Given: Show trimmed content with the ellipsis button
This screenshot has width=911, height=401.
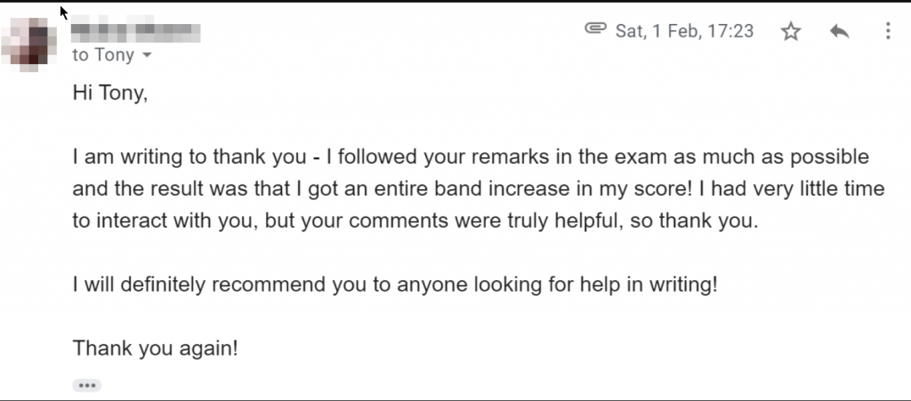Looking at the screenshot, I should 87,385.
